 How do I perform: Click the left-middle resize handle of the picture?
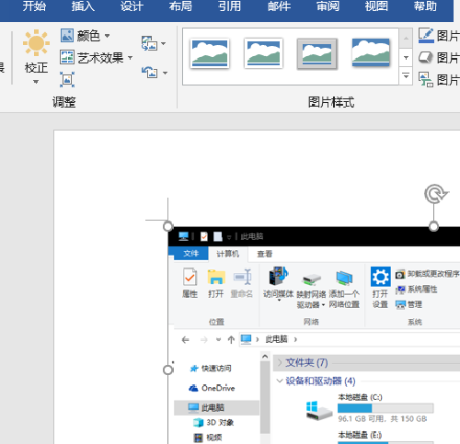[167, 370]
